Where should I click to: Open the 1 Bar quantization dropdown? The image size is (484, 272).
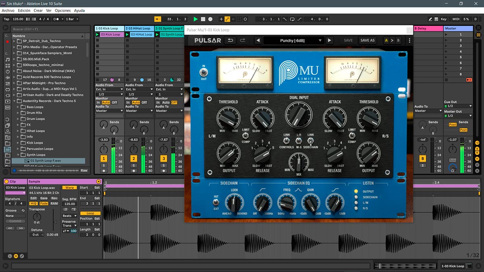[x=72, y=19]
